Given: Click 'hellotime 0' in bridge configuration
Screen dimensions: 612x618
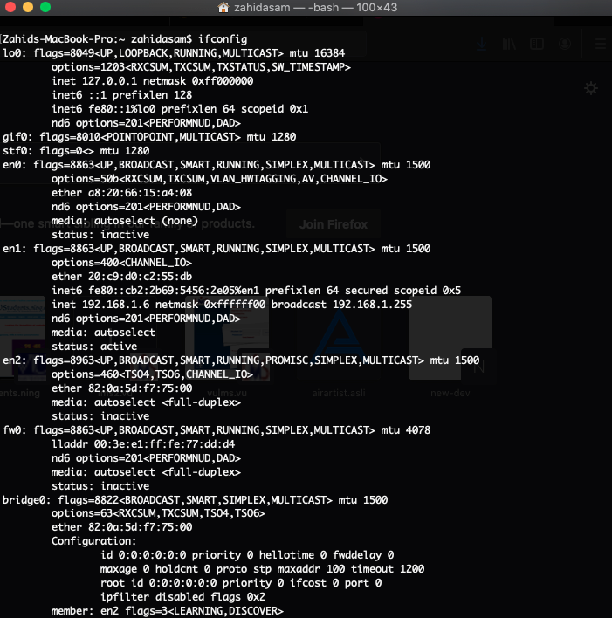Looking at the screenshot, I should click(292, 555).
